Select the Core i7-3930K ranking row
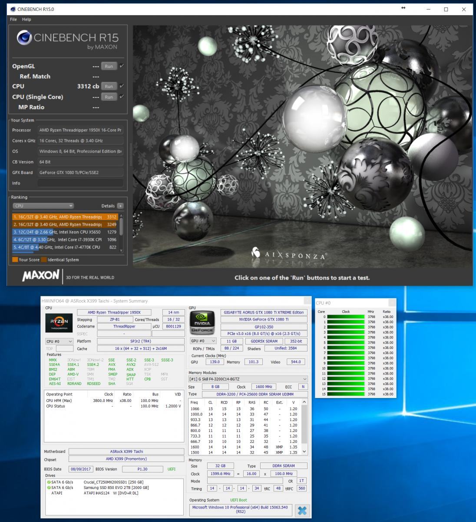476x522 pixels. tap(65, 239)
